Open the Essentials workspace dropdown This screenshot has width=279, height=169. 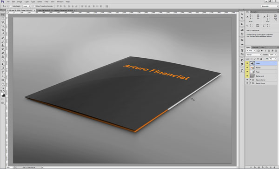click(270, 6)
